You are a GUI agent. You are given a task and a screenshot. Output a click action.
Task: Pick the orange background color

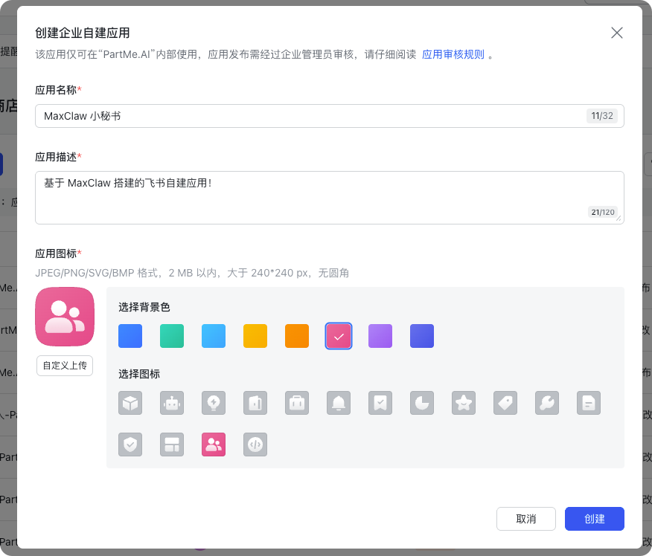297,336
